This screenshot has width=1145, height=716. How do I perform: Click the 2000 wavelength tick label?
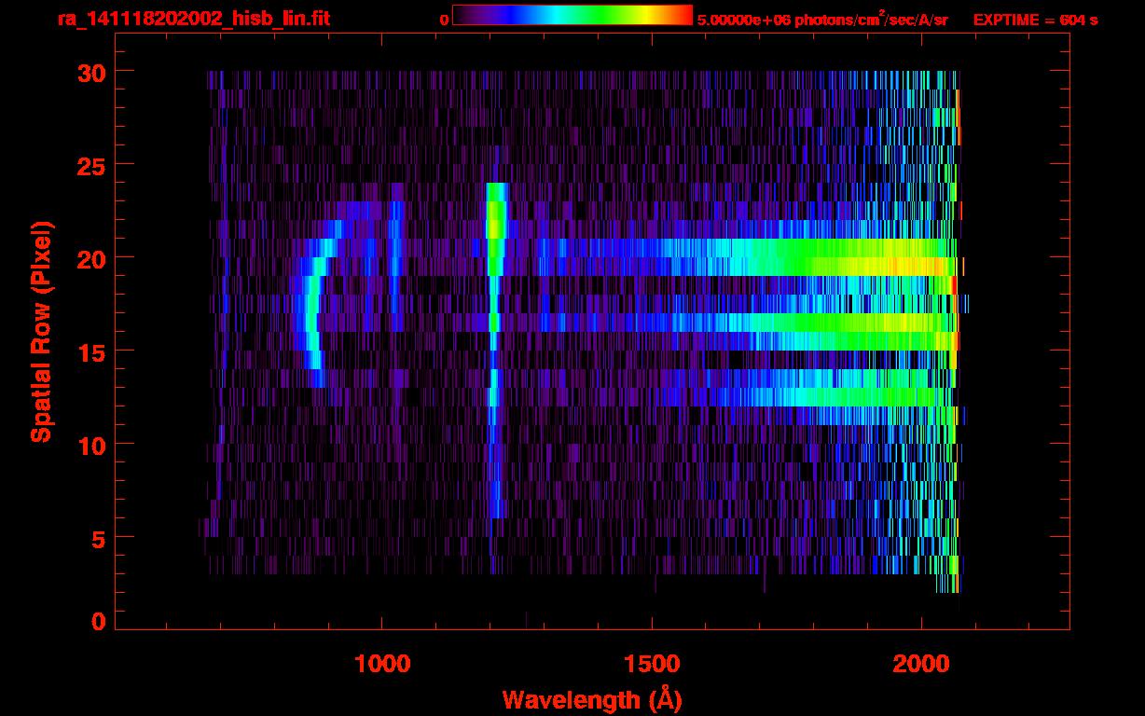pyautogui.click(x=921, y=663)
